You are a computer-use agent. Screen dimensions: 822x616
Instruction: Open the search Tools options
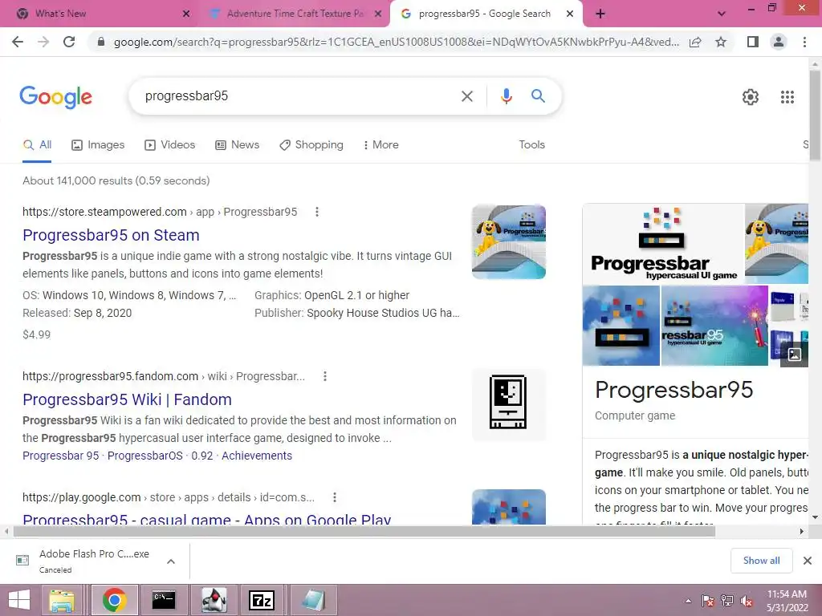click(x=531, y=145)
